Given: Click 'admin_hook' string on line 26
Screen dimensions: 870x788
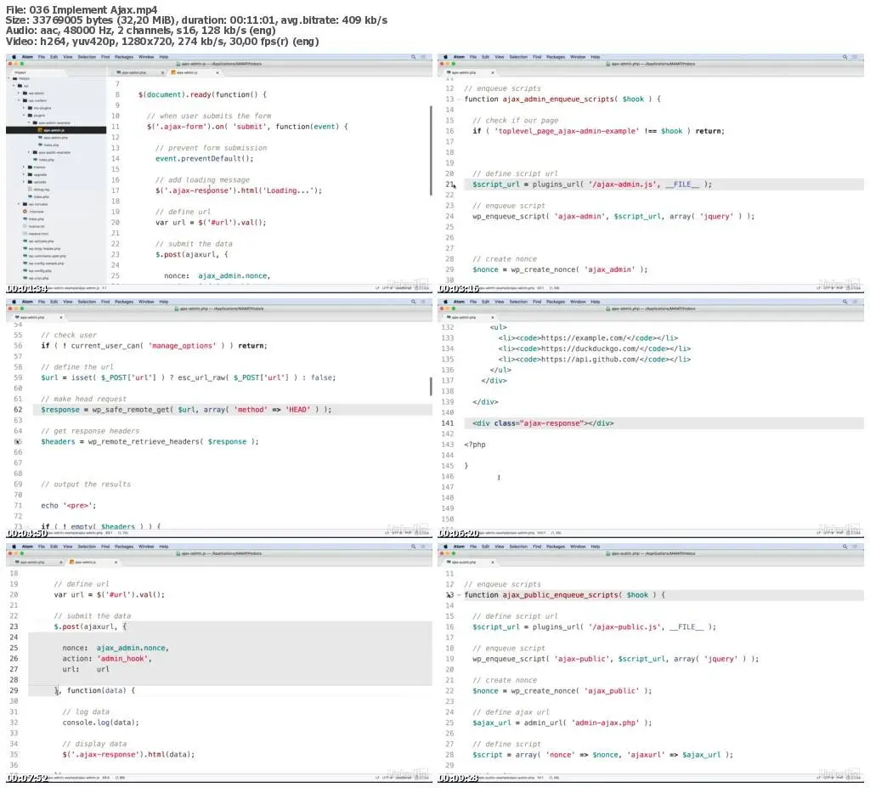Looking at the screenshot, I should 122,659.
